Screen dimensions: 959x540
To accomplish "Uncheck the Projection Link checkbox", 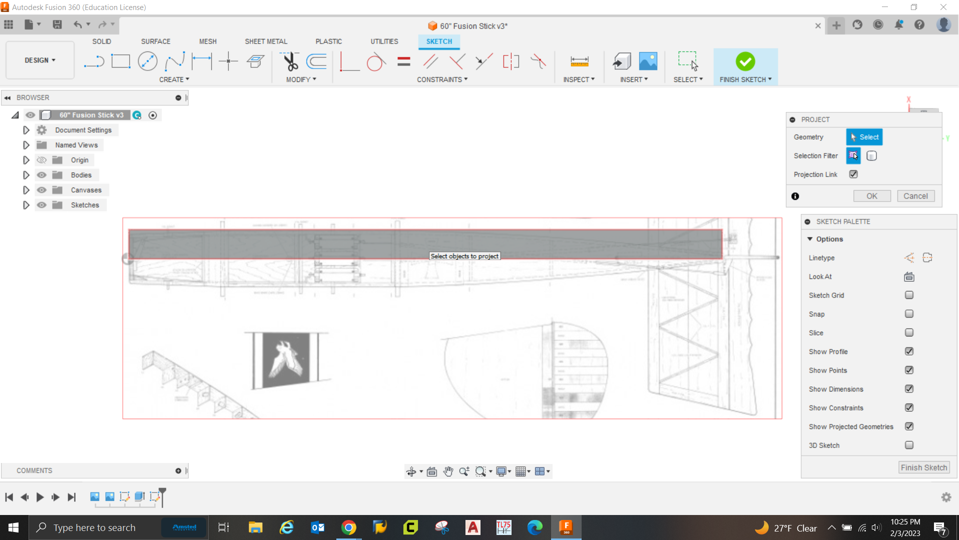I will pos(853,174).
